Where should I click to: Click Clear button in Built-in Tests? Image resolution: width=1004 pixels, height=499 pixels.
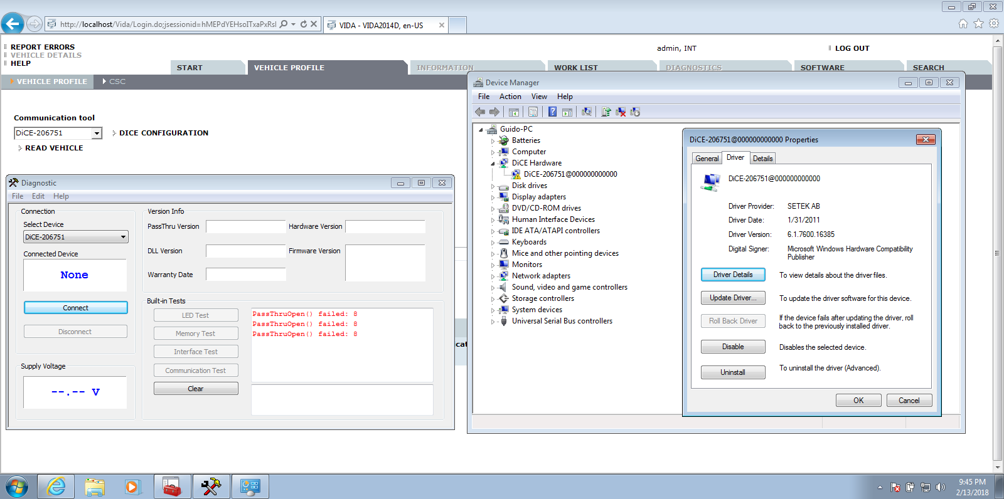pyautogui.click(x=196, y=389)
